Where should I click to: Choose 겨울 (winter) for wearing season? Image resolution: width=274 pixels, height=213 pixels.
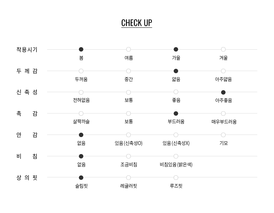coord(223,49)
